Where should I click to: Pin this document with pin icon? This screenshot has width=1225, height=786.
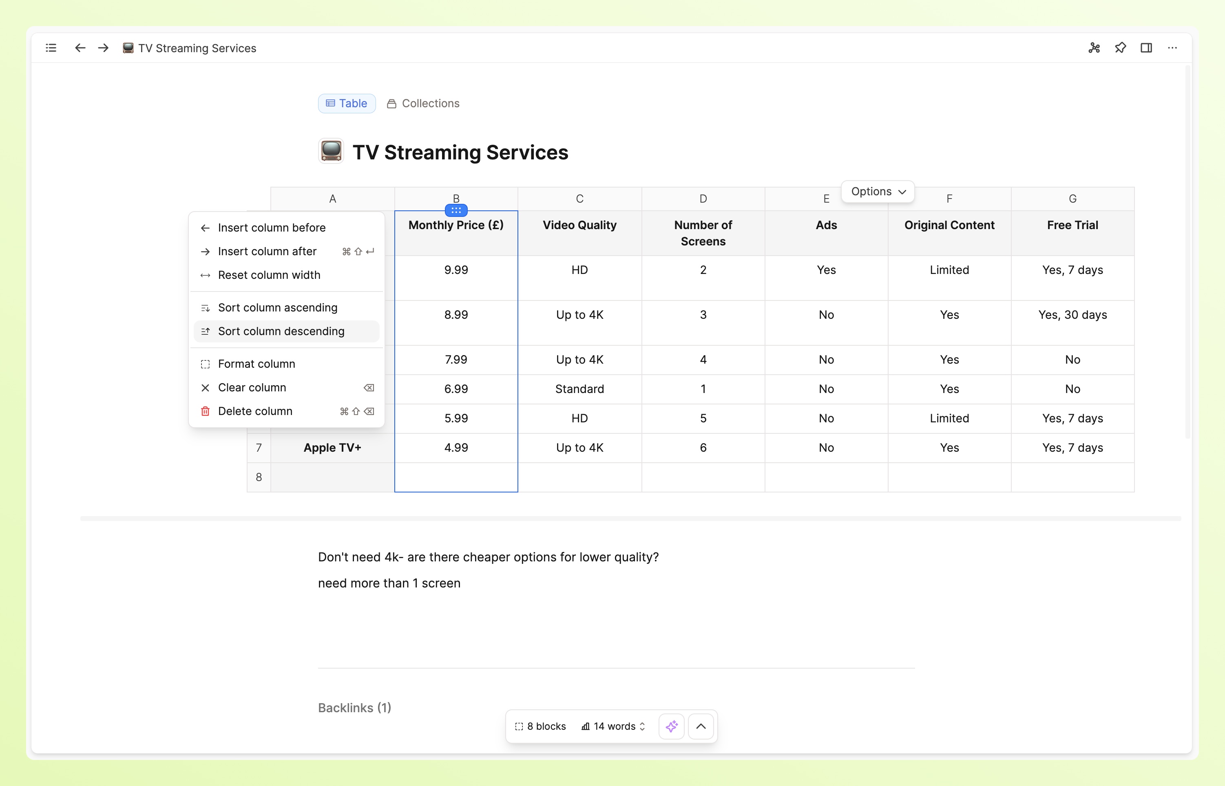click(x=1120, y=48)
